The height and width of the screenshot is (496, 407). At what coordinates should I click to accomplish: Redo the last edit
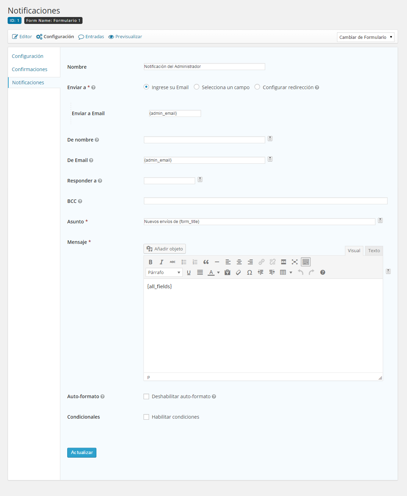pos(312,272)
